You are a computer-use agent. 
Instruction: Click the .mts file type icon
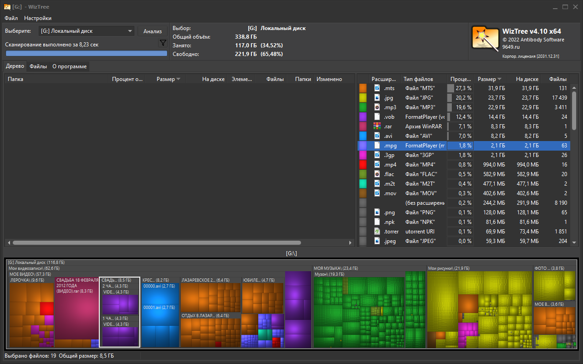point(377,88)
